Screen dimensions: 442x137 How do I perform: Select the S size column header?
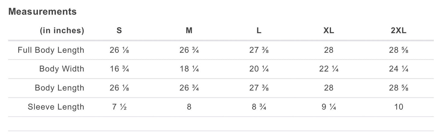pyautogui.click(x=119, y=30)
